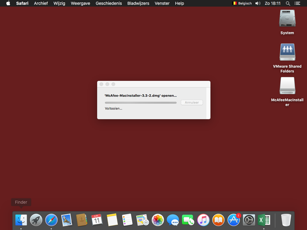Open Contacts book icon in Dock

click(82, 220)
